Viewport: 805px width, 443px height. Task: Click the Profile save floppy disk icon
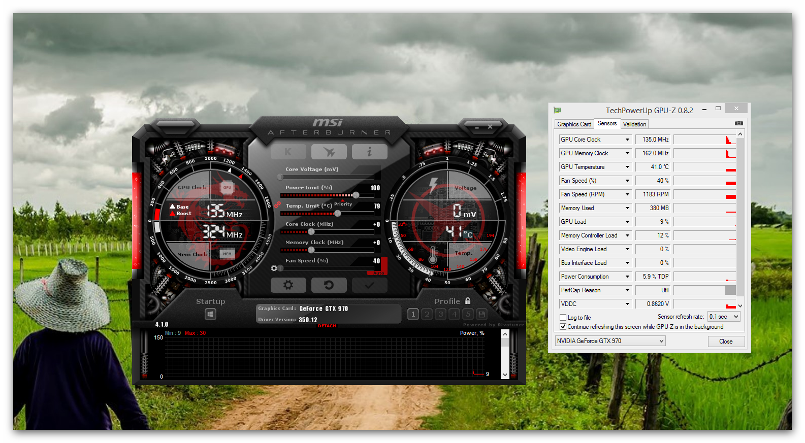[482, 315]
